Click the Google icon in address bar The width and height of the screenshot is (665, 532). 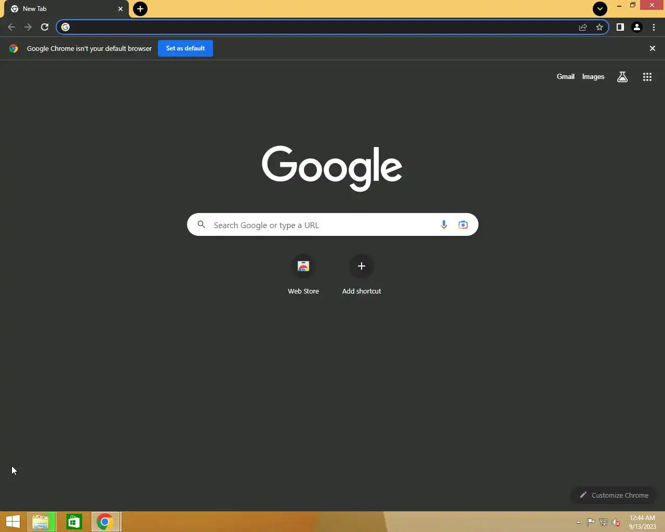65,27
